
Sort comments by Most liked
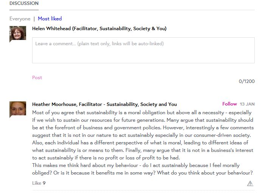pyautogui.click(x=50, y=19)
